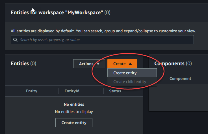
Task: Click the "Entities (0)" panel heading
Action: click(23, 63)
